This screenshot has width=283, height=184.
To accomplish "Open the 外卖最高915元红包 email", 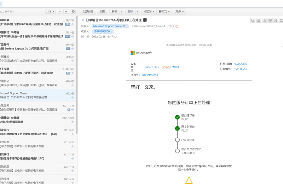I will click(x=37, y=132).
